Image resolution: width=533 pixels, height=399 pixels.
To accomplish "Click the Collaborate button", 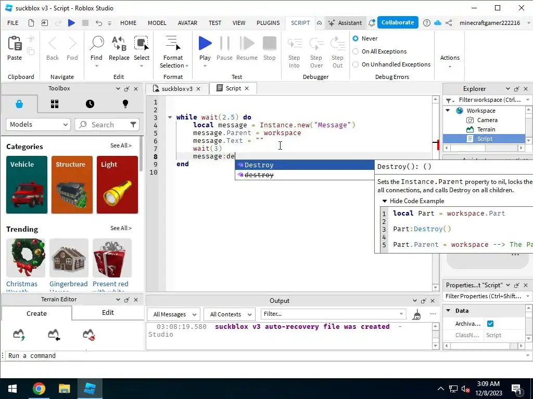I will (398, 22).
